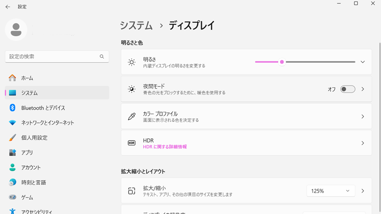Open アカウント in the navigation menu

click(x=31, y=168)
